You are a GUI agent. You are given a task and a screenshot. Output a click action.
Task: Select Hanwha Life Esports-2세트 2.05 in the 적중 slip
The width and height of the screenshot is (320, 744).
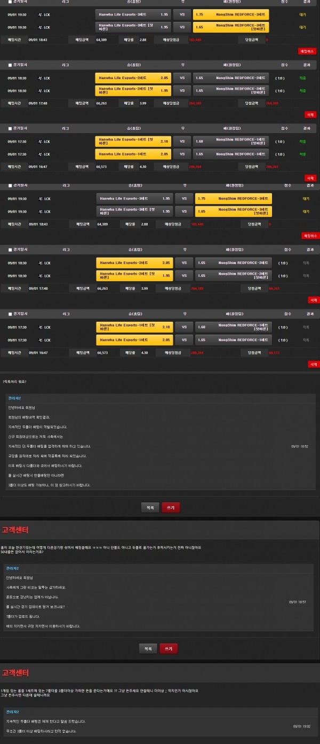click(x=133, y=78)
